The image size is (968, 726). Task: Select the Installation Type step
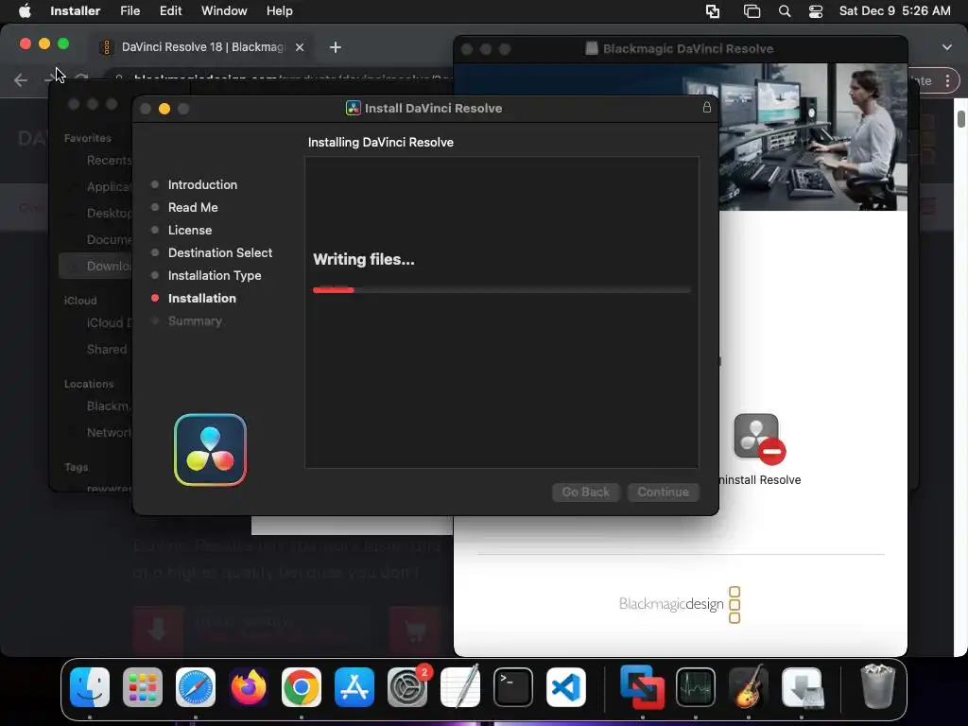tap(215, 275)
